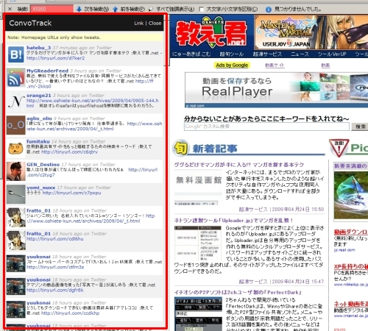Click the GEN_Destino photo avatar
Image resolution: width=368 pixels, height=331 pixels.
pos(16,171)
